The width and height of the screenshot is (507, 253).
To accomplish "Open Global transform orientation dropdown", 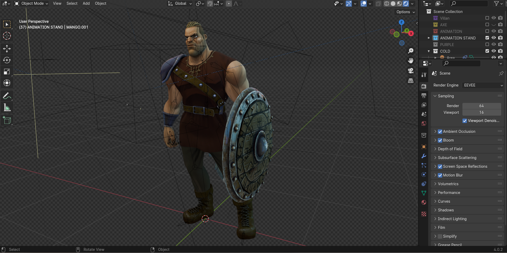I will (x=180, y=3).
